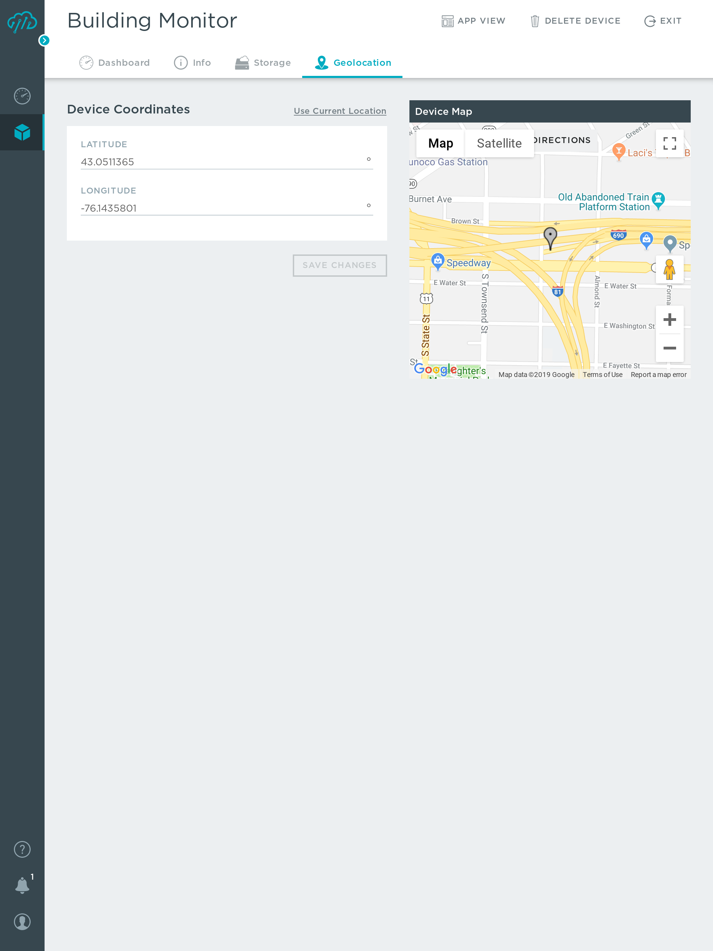The width and height of the screenshot is (713, 951).
Task: Toggle fullscreen map view
Action: (669, 143)
